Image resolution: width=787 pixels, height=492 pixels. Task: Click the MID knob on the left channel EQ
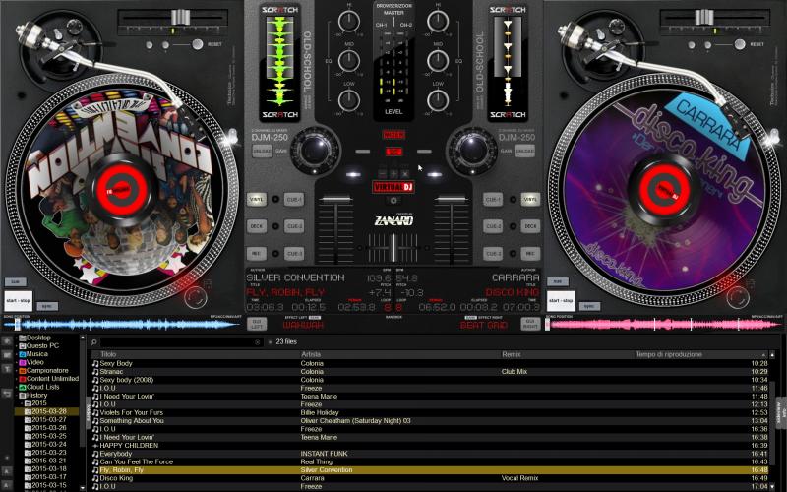pos(349,61)
